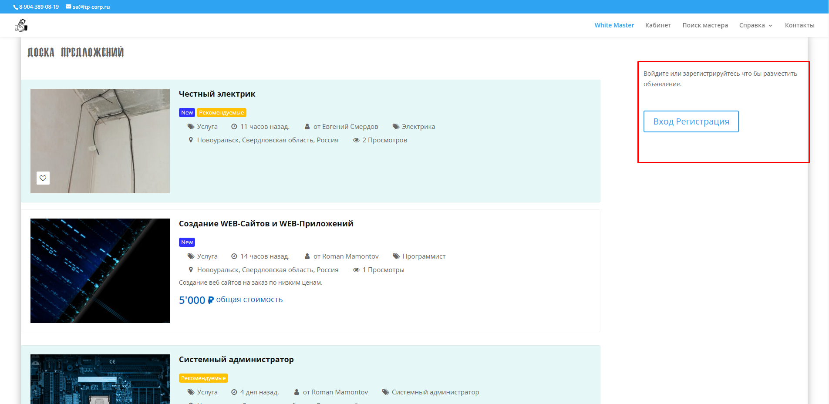The height and width of the screenshot is (404, 829).
Task: Toggle favorite heart on Честный электрик photo
Action: 43,178
